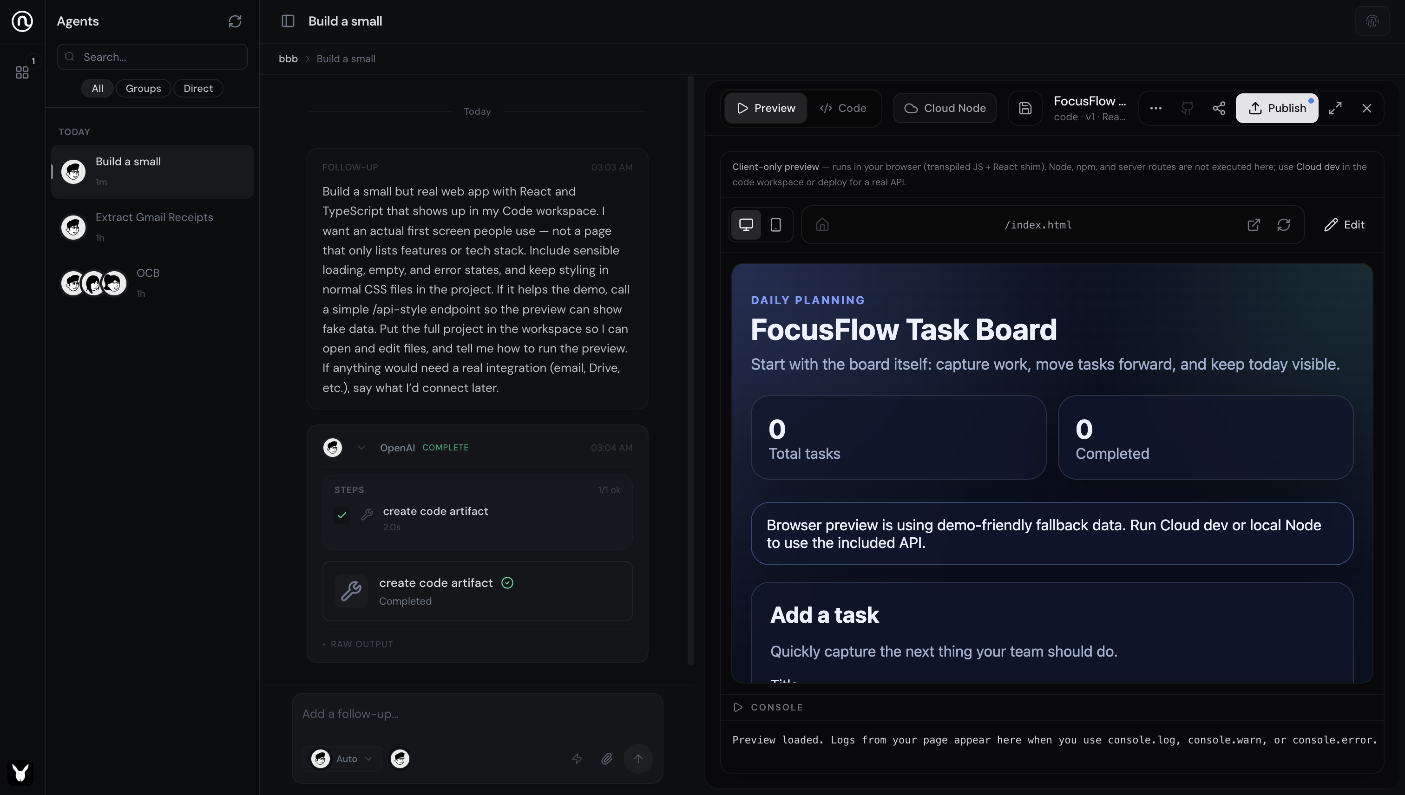Screen dimensions: 1405x795
Task: Click the save disk icon in artifact toolbar
Action: click(1025, 108)
